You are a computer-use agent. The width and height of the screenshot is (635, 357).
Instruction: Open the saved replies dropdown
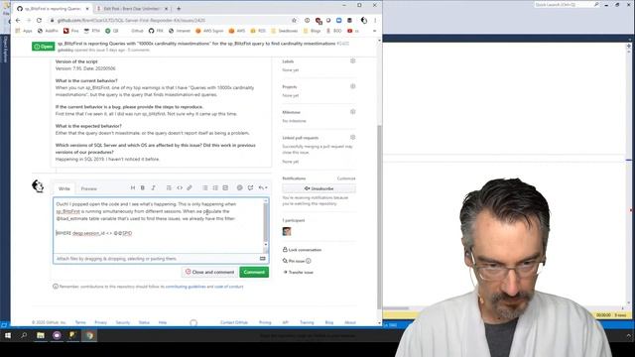(x=263, y=187)
